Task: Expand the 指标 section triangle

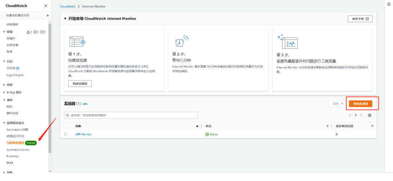Action: [x=4, y=85]
